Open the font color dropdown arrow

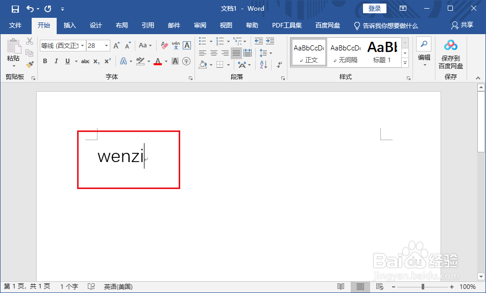tap(166, 62)
